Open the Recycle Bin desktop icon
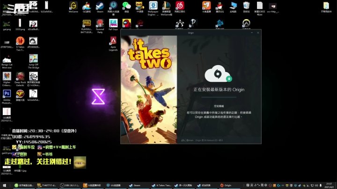The image size is (337, 189). tap(247, 7)
